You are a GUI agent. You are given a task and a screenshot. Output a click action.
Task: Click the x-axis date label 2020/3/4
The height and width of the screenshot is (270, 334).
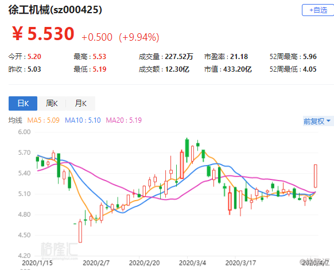192,263
